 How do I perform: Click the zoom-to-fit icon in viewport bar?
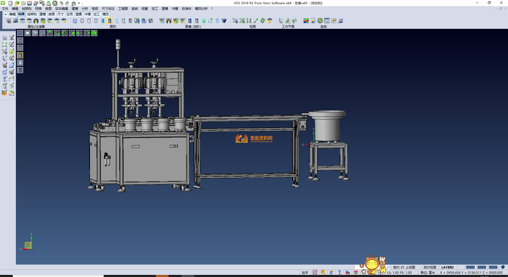click(28, 33)
